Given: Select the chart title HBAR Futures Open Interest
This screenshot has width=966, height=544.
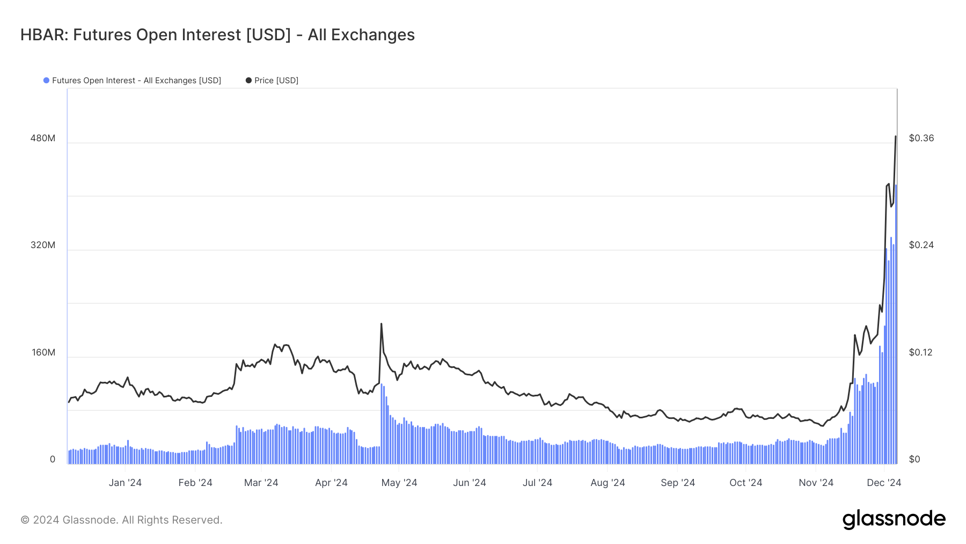Looking at the screenshot, I should [x=217, y=35].
